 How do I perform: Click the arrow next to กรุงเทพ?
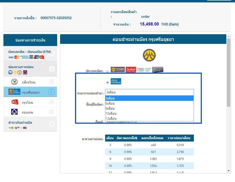(51, 112)
